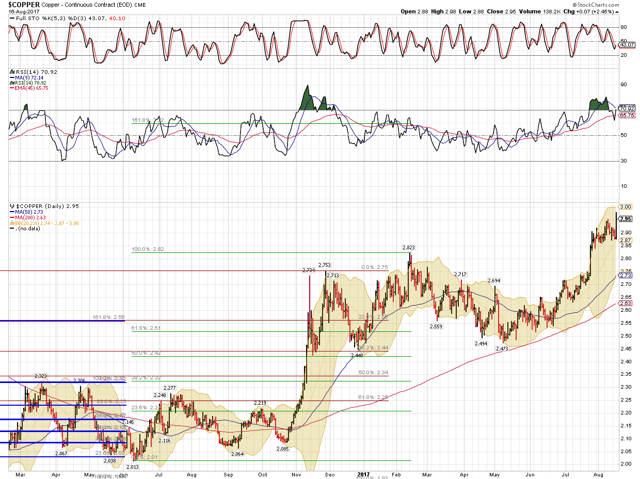Screen dimensions: 640x479
Task: Click the $COPPER (Daily) price bar icon
Action: coord(12,206)
